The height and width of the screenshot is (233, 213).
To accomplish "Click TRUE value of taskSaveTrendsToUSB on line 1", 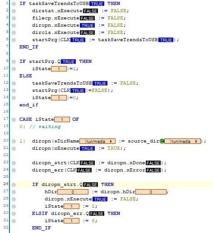I will pyautogui.click(x=97, y=4).
